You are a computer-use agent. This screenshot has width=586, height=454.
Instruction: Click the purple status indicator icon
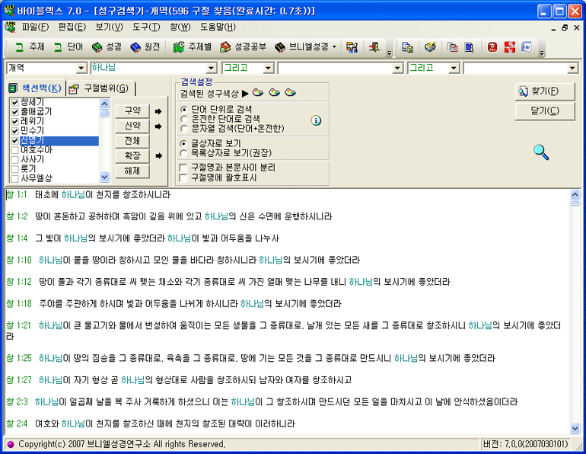[x=11, y=444]
